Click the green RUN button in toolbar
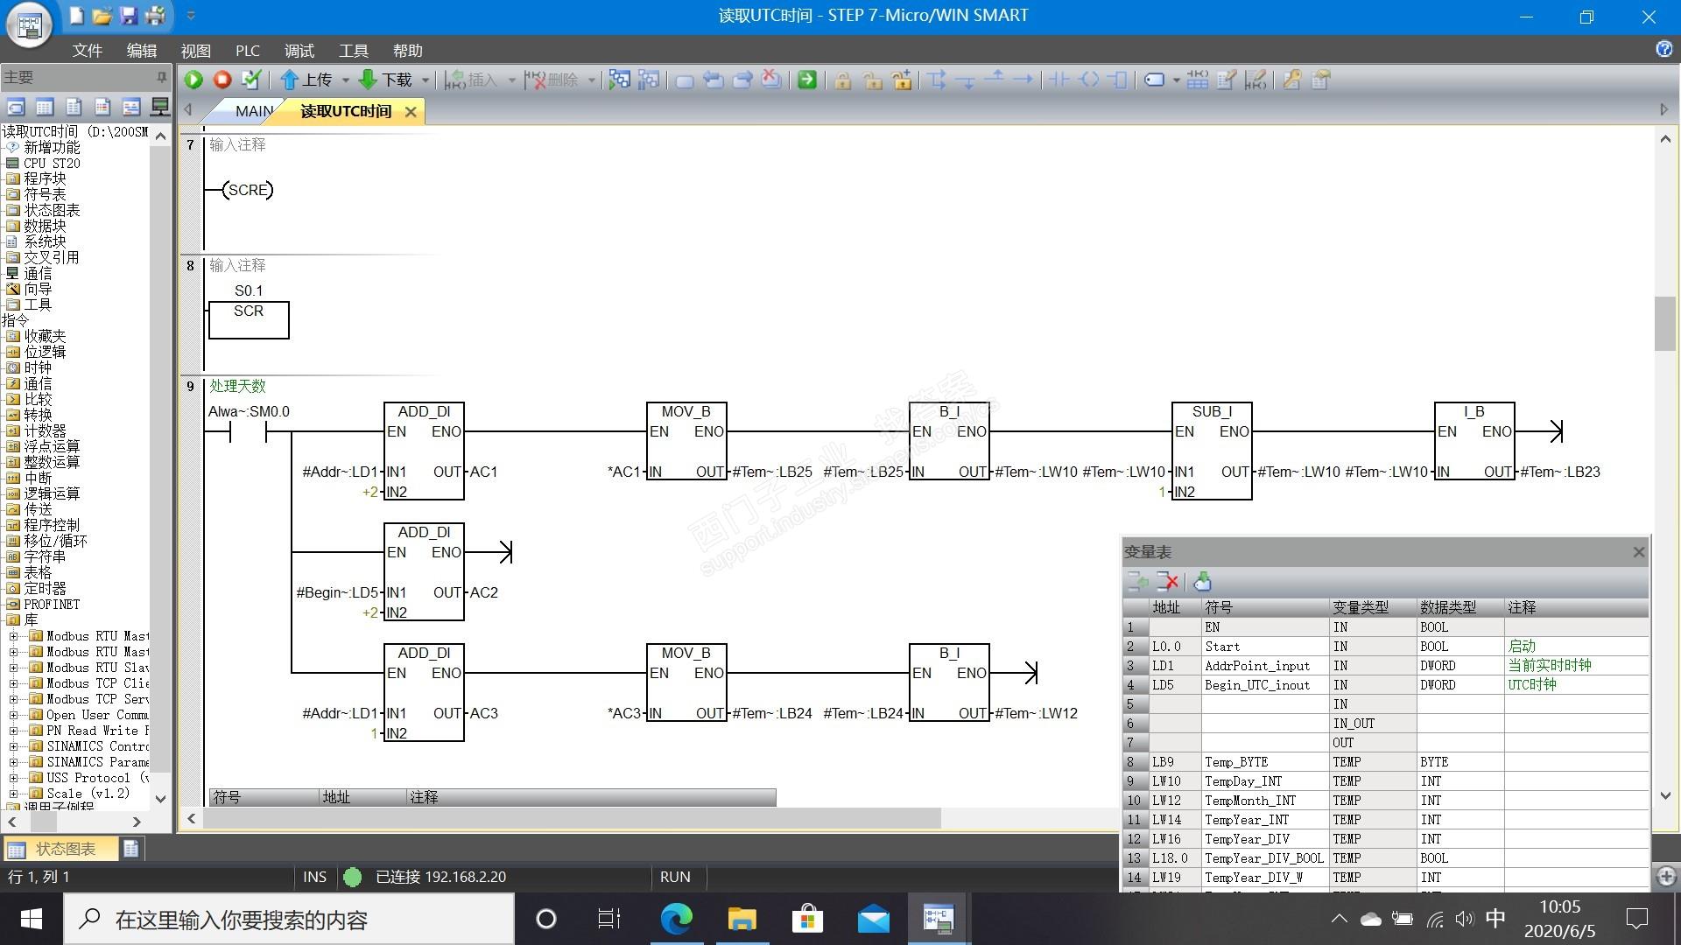Image resolution: width=1681 pixels, height=945 pixels. click(x=193, y=80)
